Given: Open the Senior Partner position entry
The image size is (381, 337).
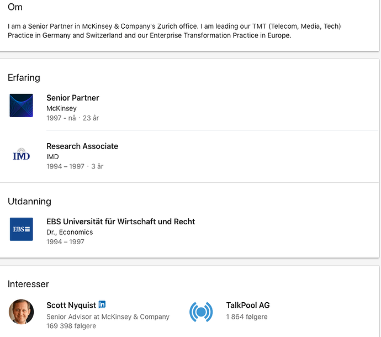Looking at the screenshot, I should 73,98.
